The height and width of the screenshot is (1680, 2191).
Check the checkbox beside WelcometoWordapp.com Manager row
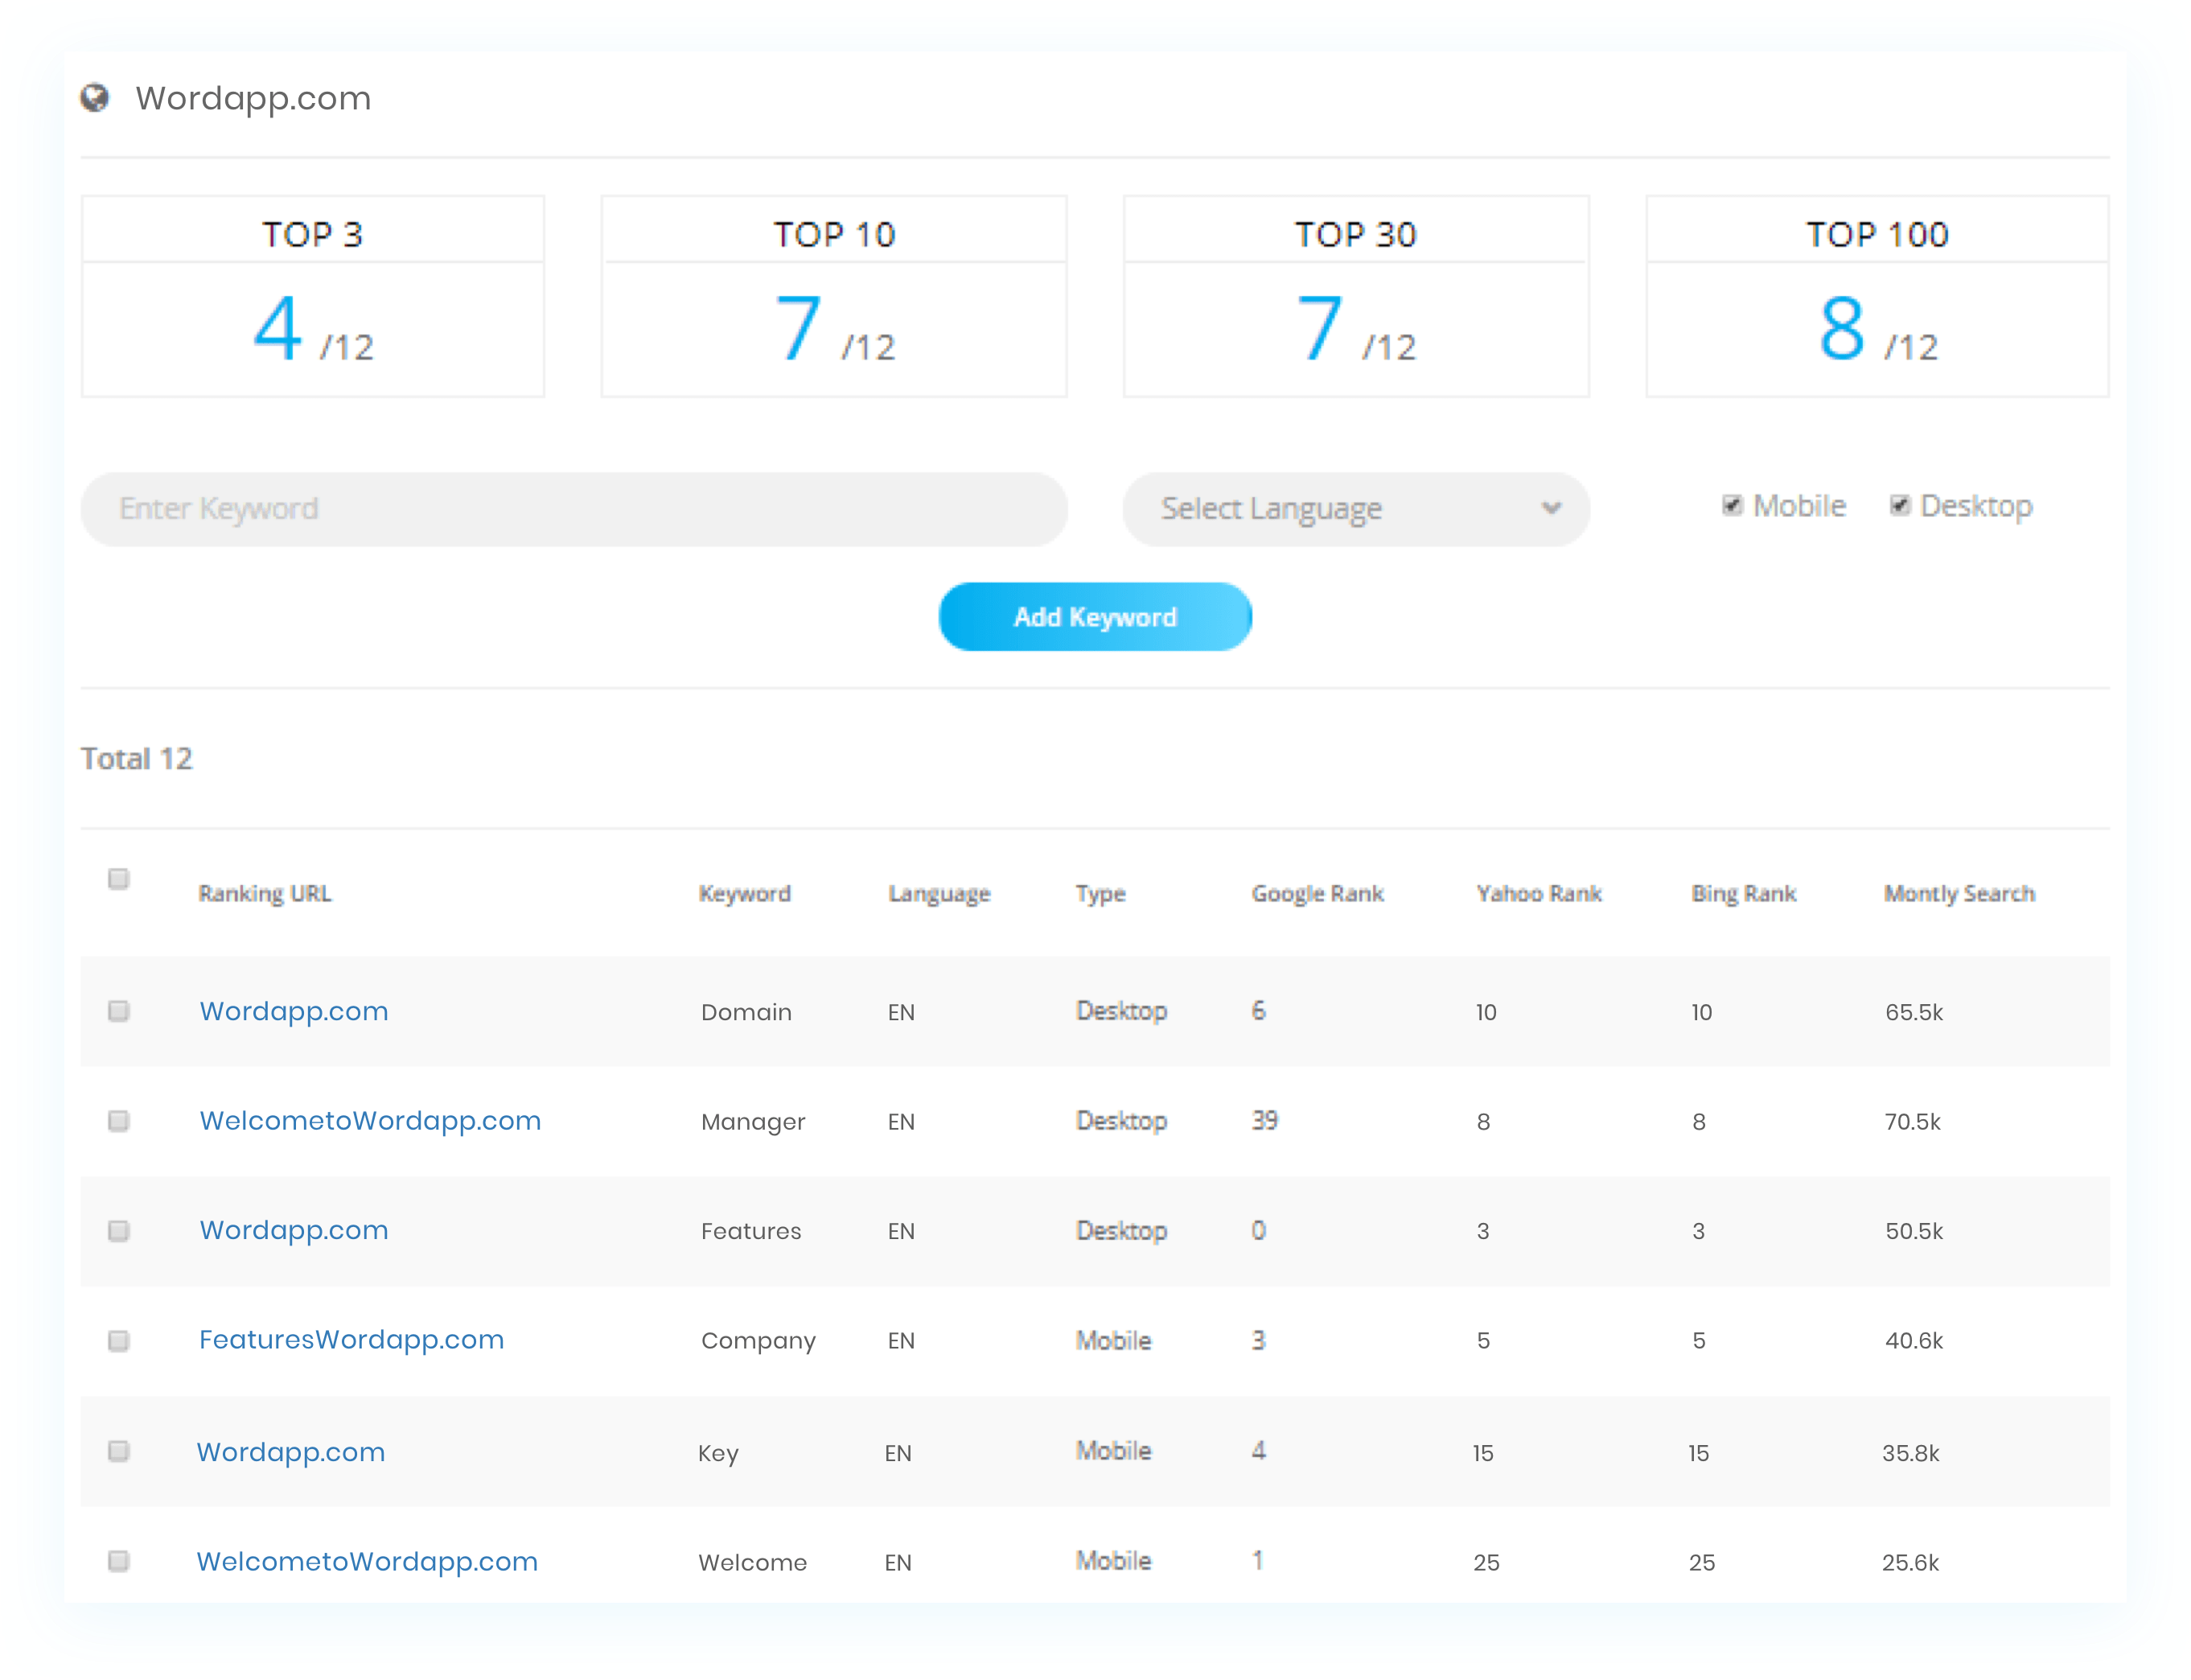(x=119, y=1122)
